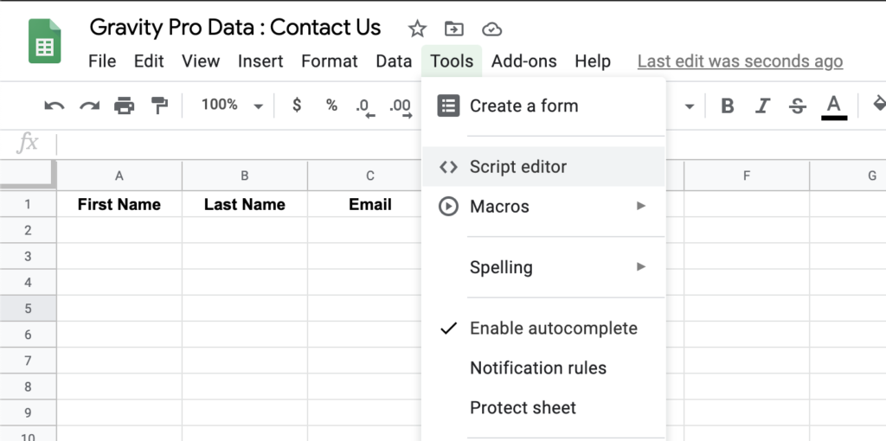Open the Edit menu
The width and height of the screenshot is (886, 441).
[149, 61]
